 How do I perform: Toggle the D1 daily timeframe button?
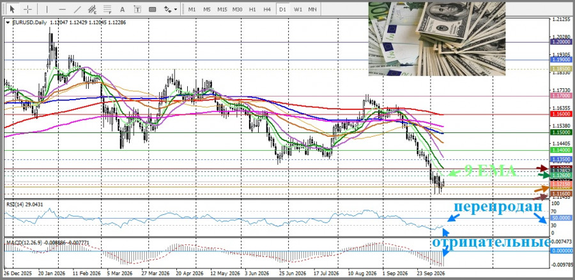pyautogui.click(x=282, y=10)
